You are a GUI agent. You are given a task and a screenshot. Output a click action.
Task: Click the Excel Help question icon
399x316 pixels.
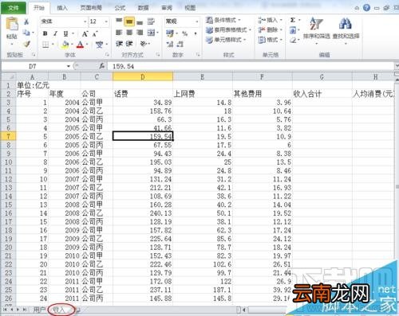pyautogui.click(x=366, y=8)
